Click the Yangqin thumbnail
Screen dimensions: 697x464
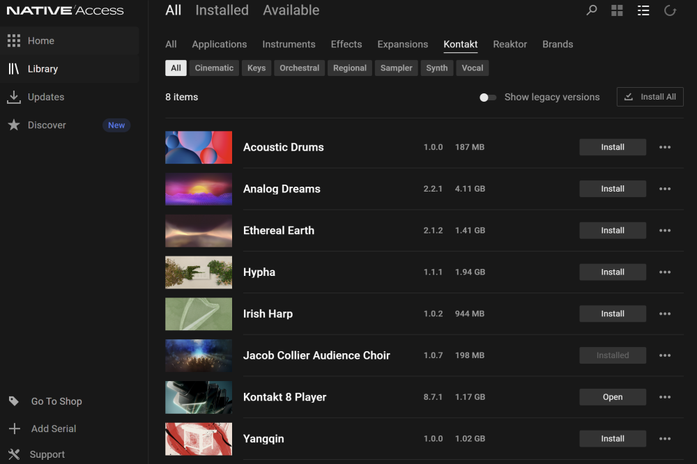(199, 439)
